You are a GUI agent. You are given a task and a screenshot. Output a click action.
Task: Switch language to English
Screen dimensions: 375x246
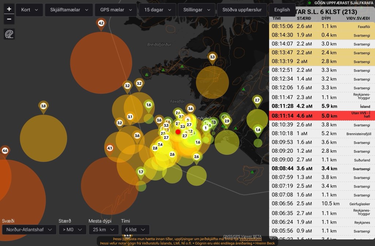click(x=282, y=10)
